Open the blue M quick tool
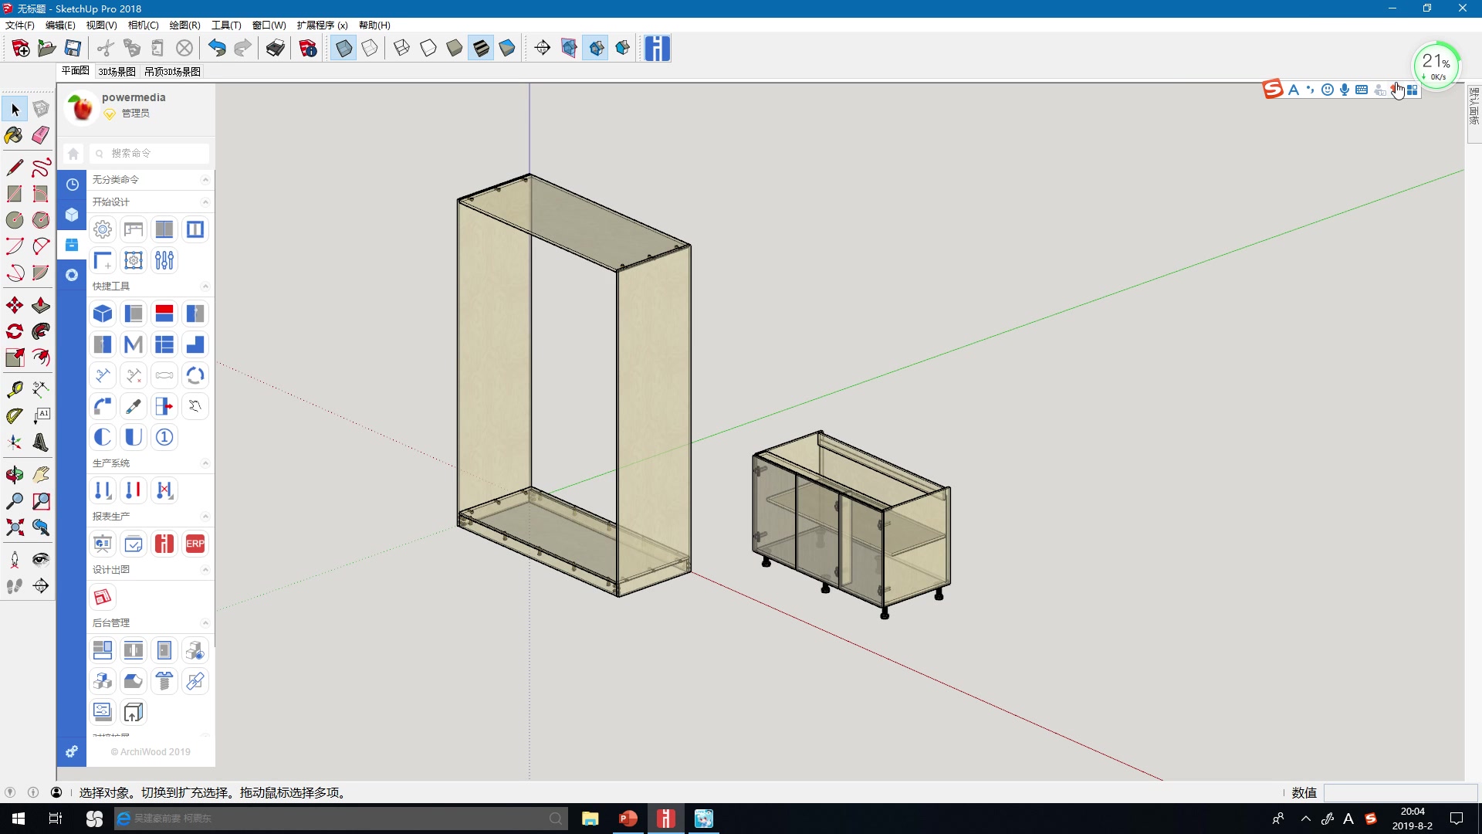 click(x=134, y=344)
